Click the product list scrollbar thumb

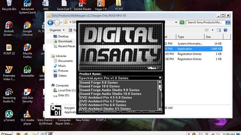160,87
